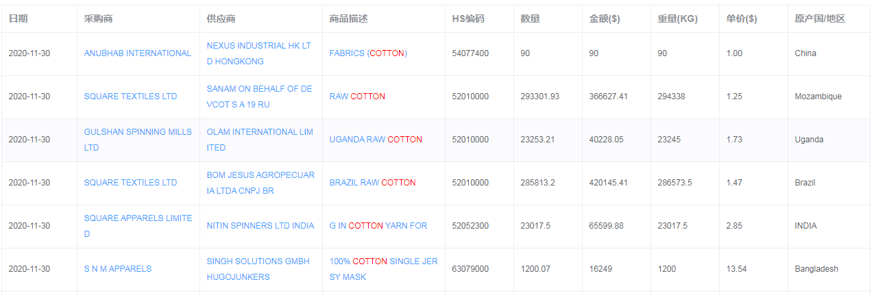Select UGANDA RAW COTTON description link
This screenshot has width=876, height=295.
pos(376,140)
